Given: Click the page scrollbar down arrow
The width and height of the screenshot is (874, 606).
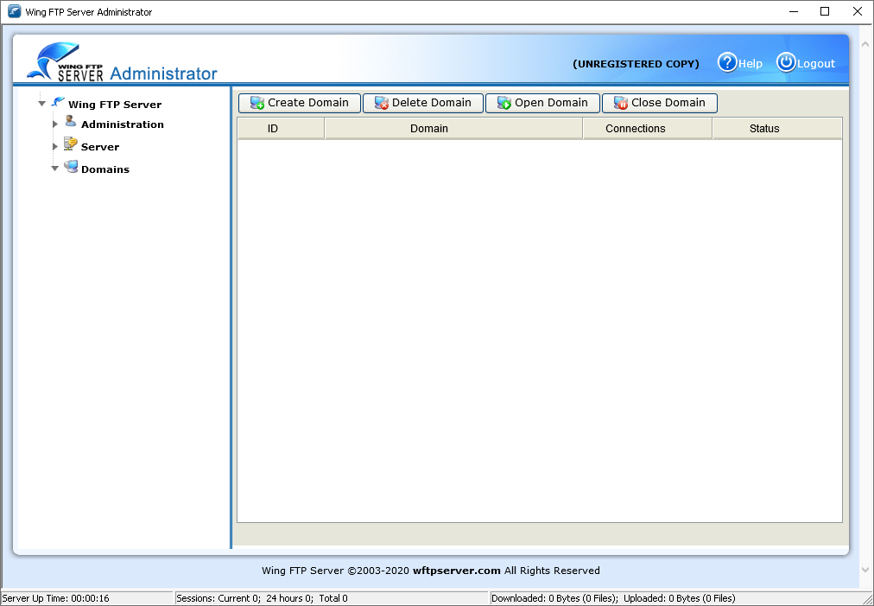Looking at the screenshot, I should [x=865, y=570].
